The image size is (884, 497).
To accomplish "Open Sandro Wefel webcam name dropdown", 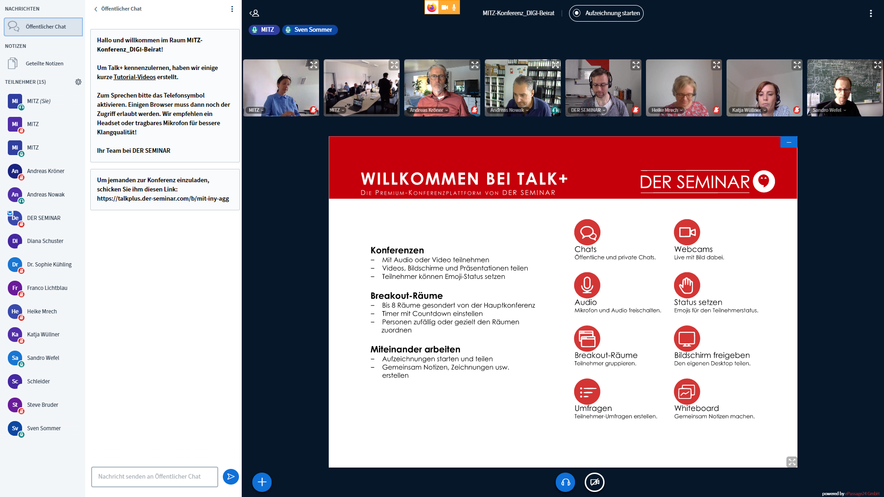I will click(x=829, y=110).
